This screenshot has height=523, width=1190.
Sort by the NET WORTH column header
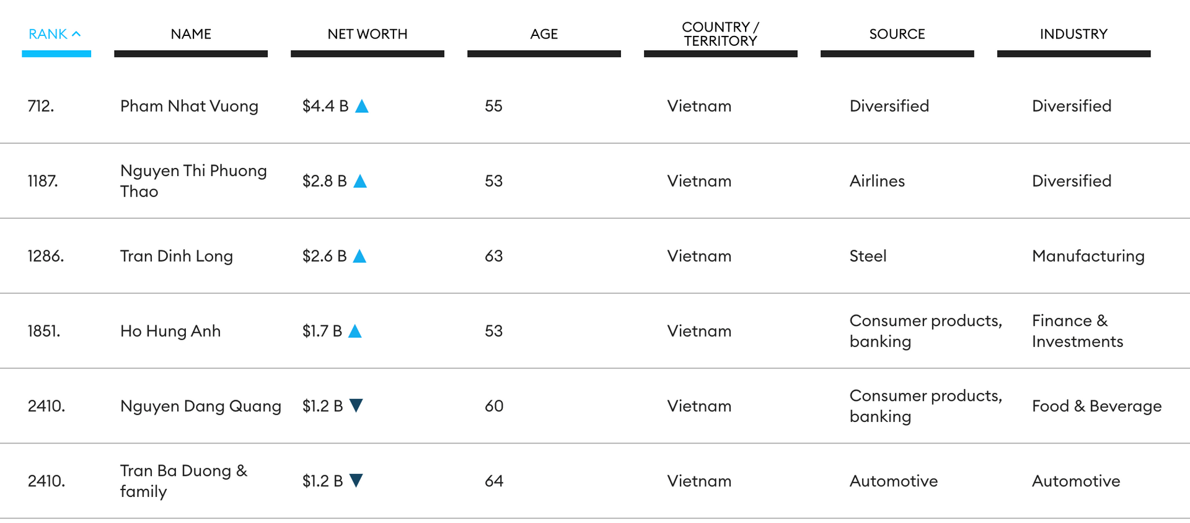(367, 34)
